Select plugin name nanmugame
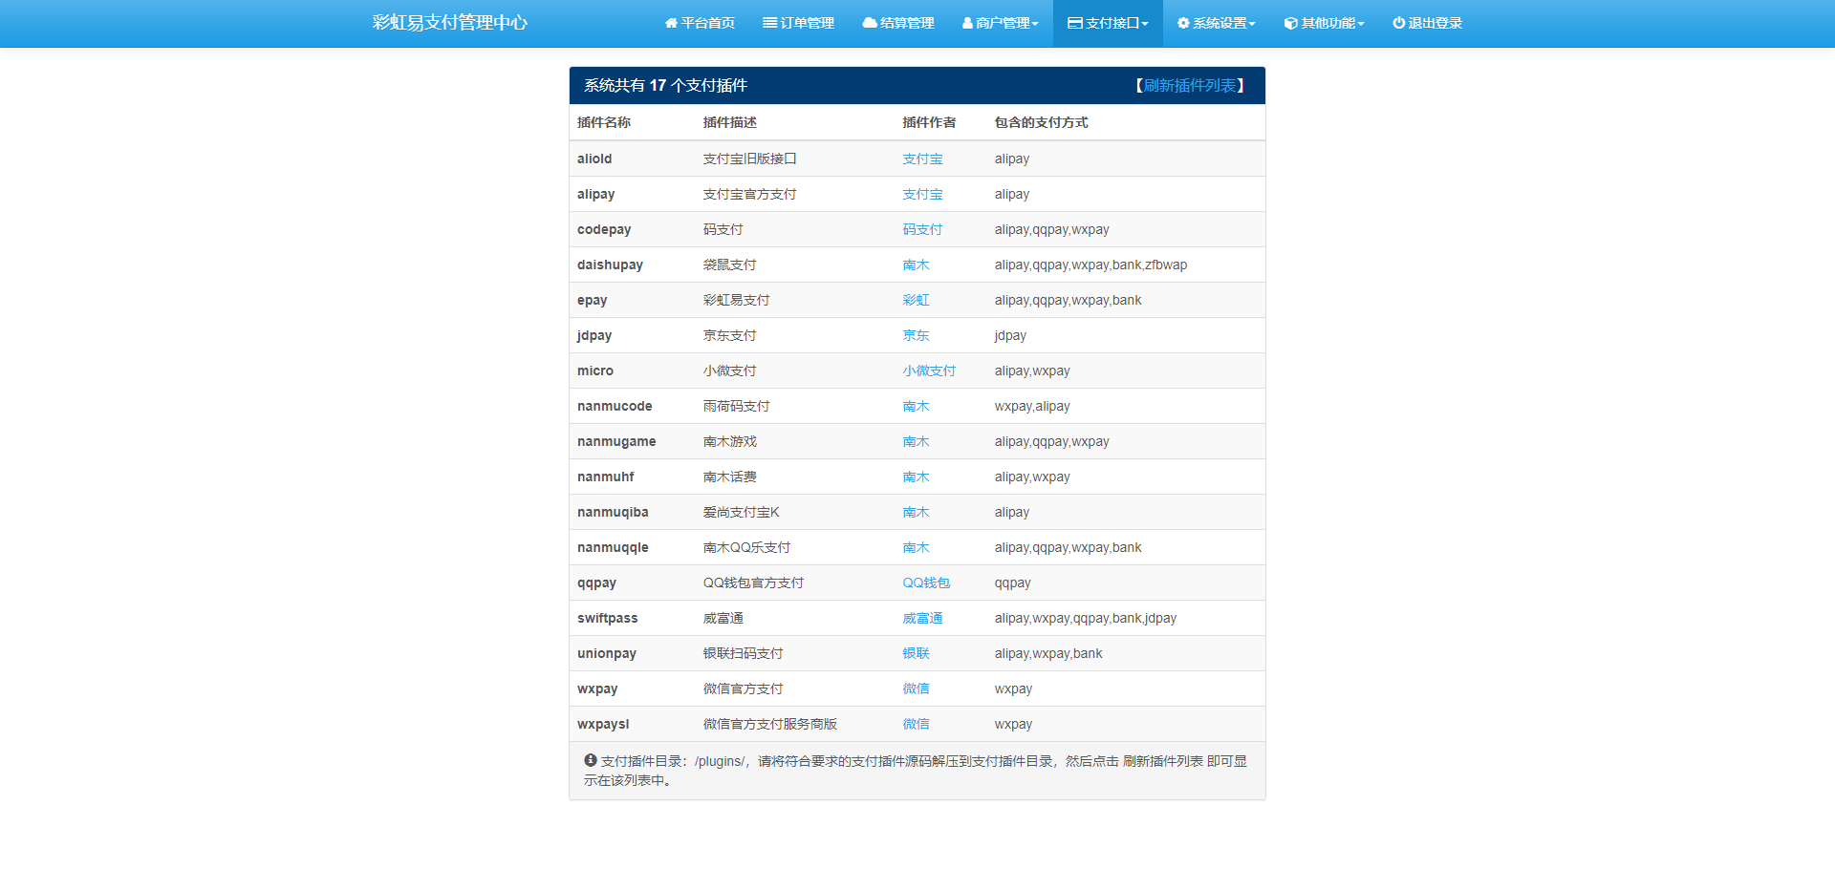This screenshot has width=1835, height=890. tap(616, 442)
